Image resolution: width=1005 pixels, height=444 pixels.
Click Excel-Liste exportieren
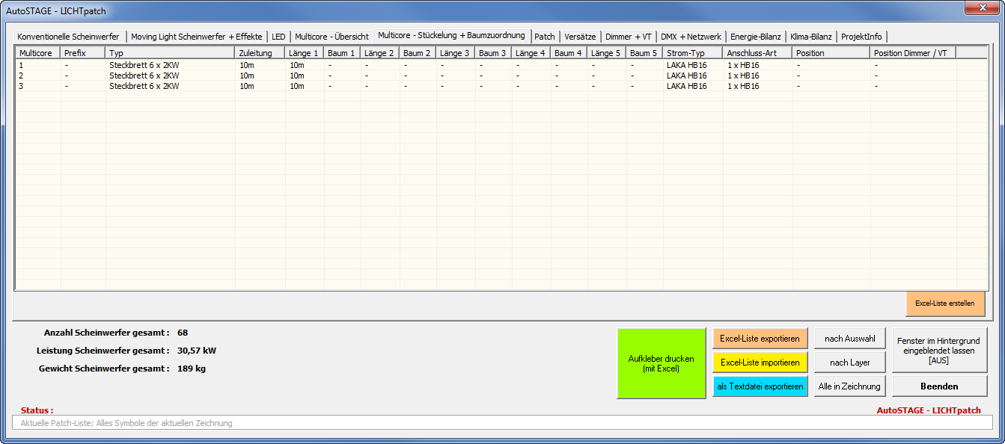click(x=760, y=339)
